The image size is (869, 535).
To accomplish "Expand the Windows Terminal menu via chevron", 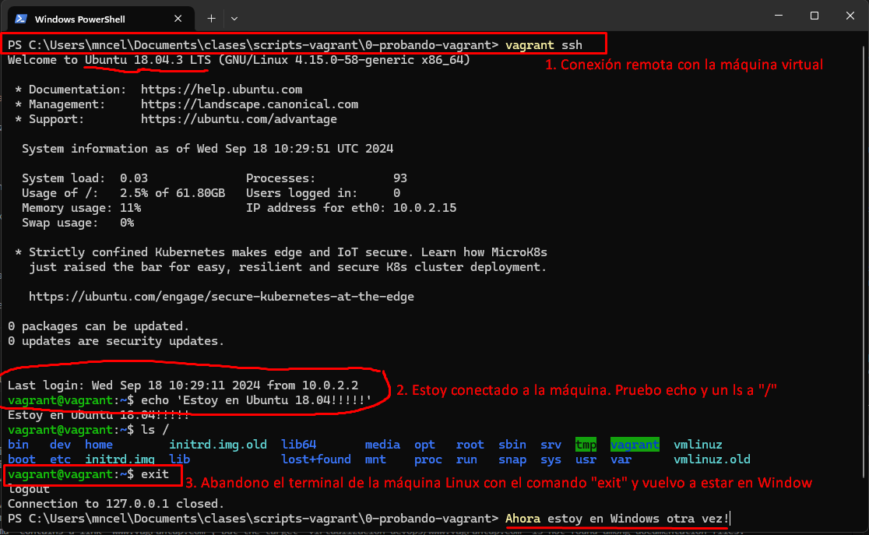I will click(x=235, y=18).
